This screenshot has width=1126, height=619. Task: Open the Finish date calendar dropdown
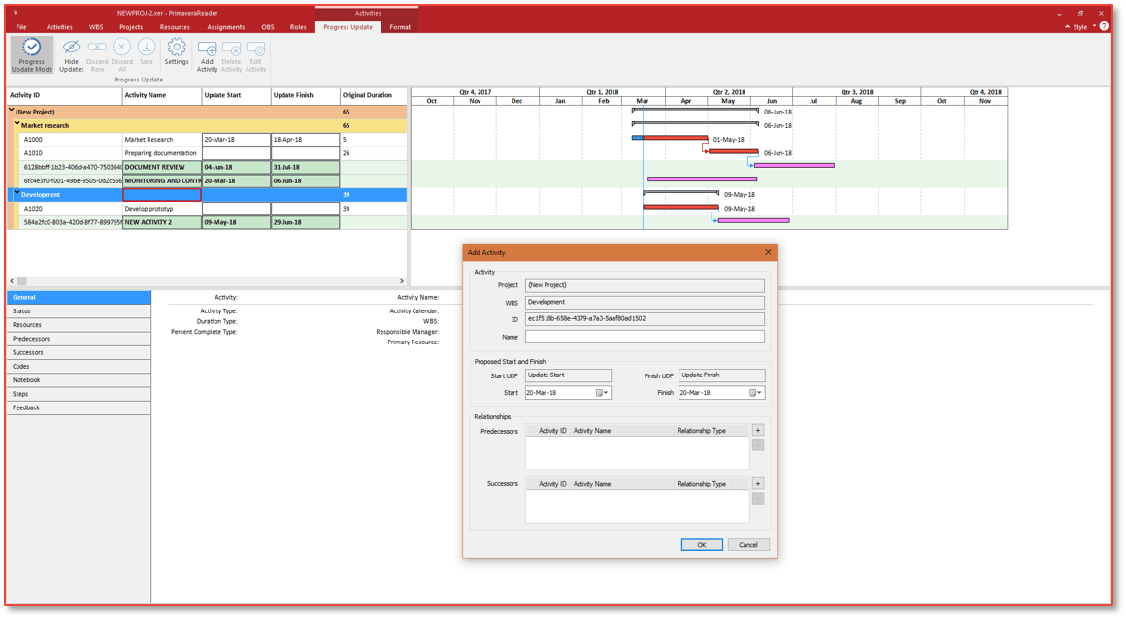point(756,393)
